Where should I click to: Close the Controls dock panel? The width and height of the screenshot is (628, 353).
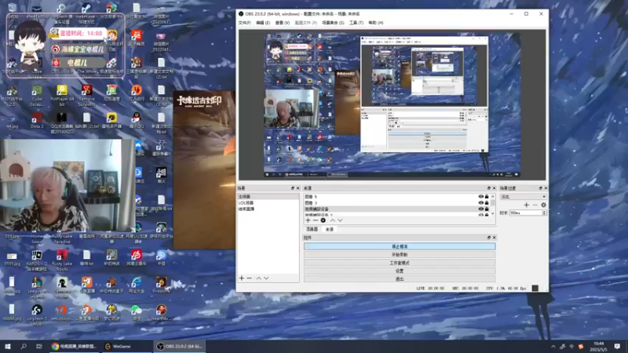coord(494,238)
